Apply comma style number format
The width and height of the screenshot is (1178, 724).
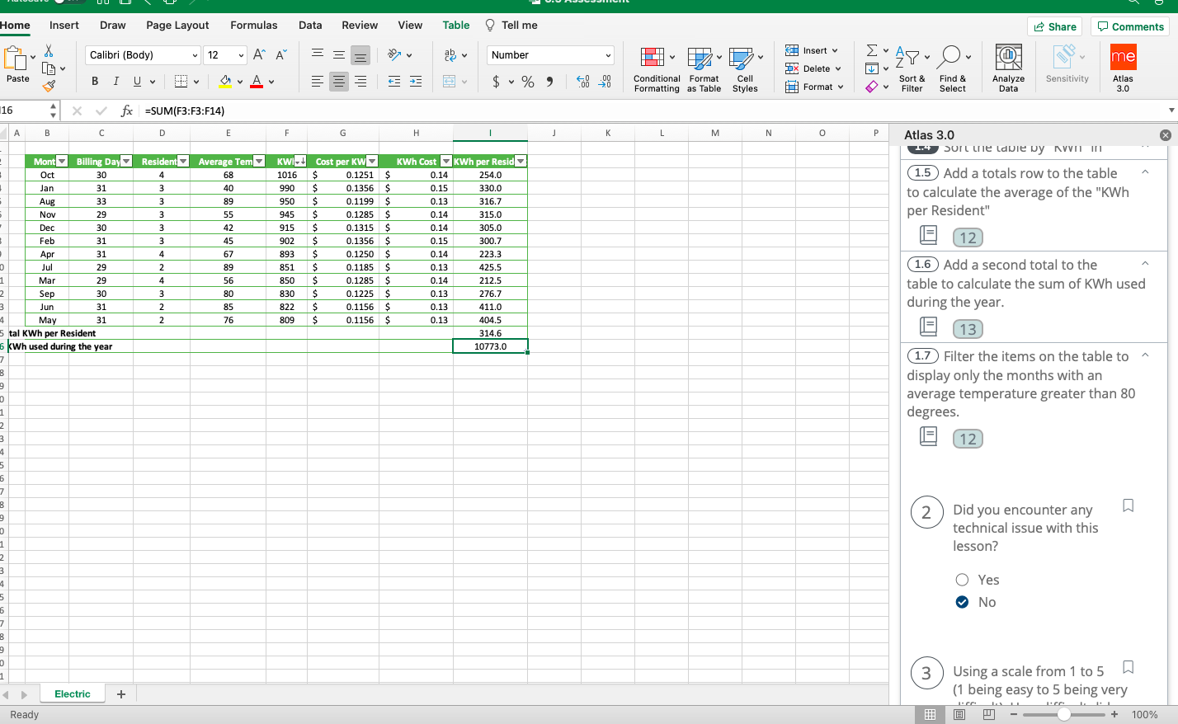[549, 82]
